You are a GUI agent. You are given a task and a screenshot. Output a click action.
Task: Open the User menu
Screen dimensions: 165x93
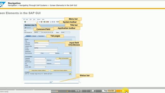pyautogui.click(x=27, y=19)
